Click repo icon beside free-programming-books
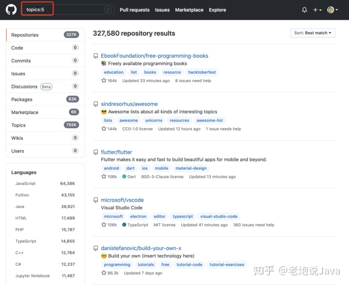 tap(95, 56)
